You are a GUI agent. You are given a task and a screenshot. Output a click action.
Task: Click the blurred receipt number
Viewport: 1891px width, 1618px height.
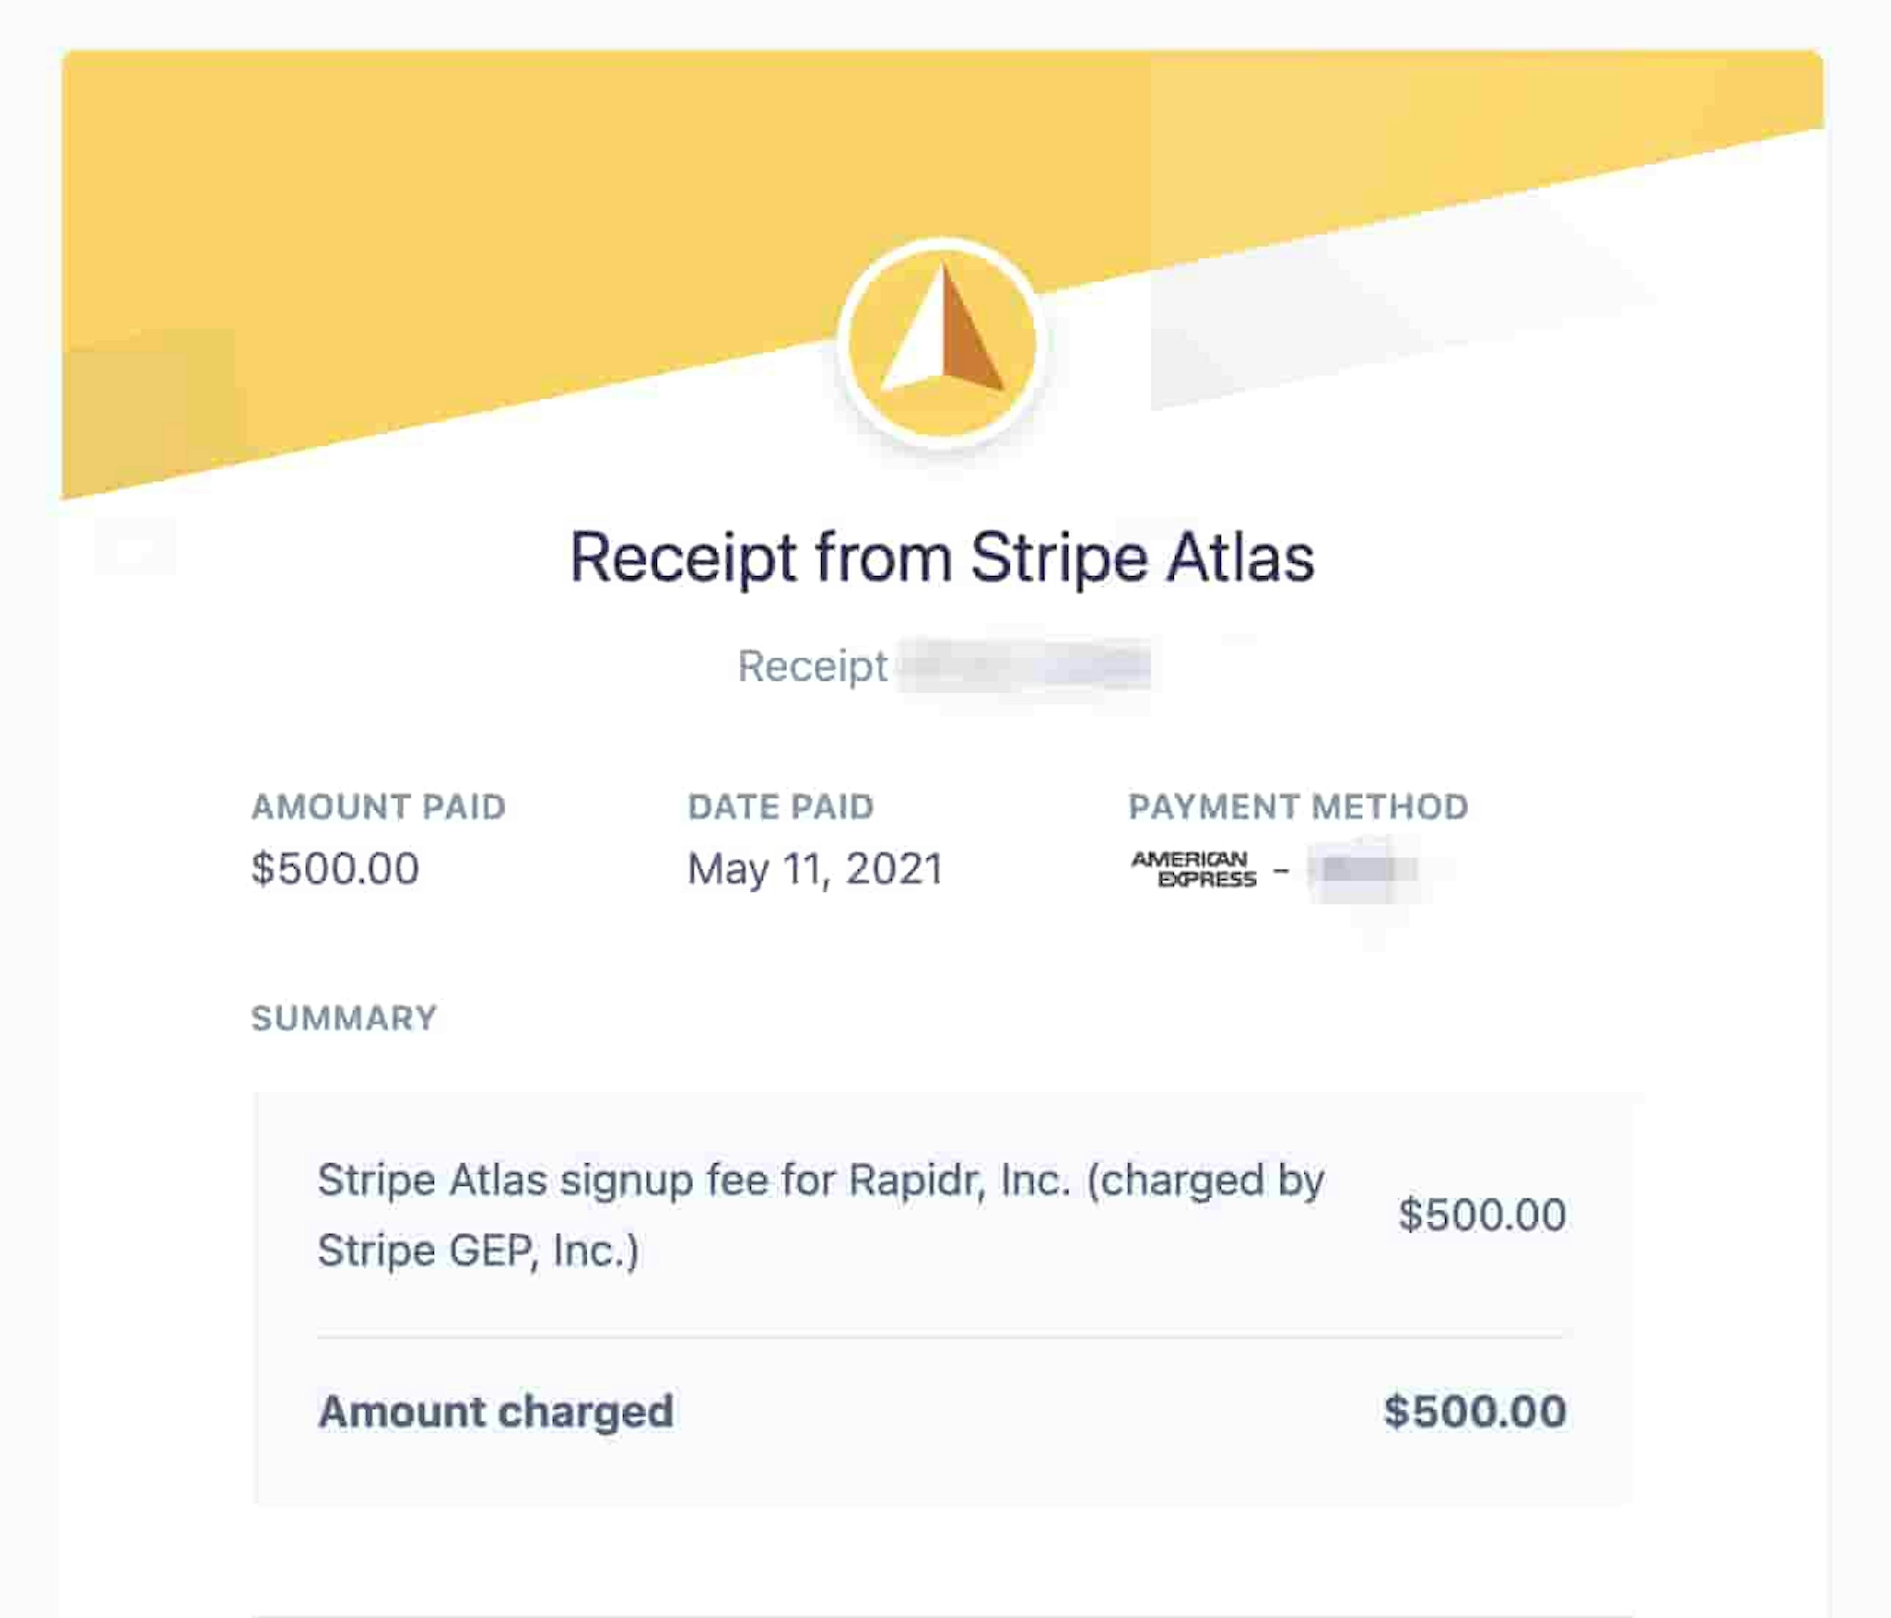tap(1024, 666)
